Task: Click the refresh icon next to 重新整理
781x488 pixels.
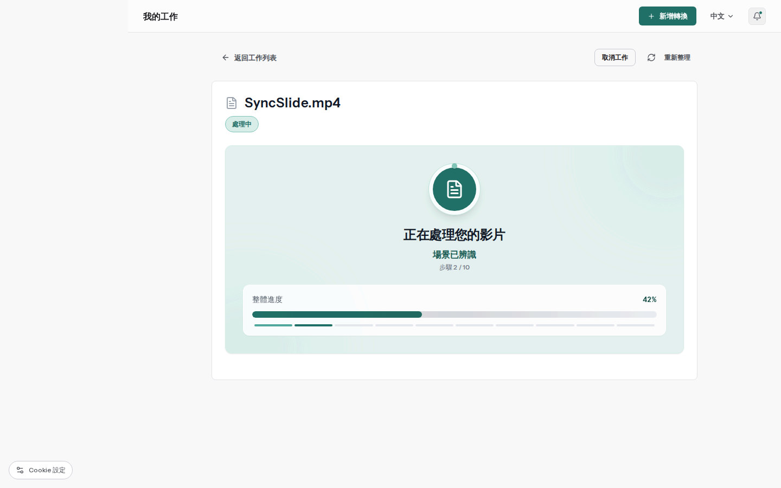Action: (x=651, y=57)
